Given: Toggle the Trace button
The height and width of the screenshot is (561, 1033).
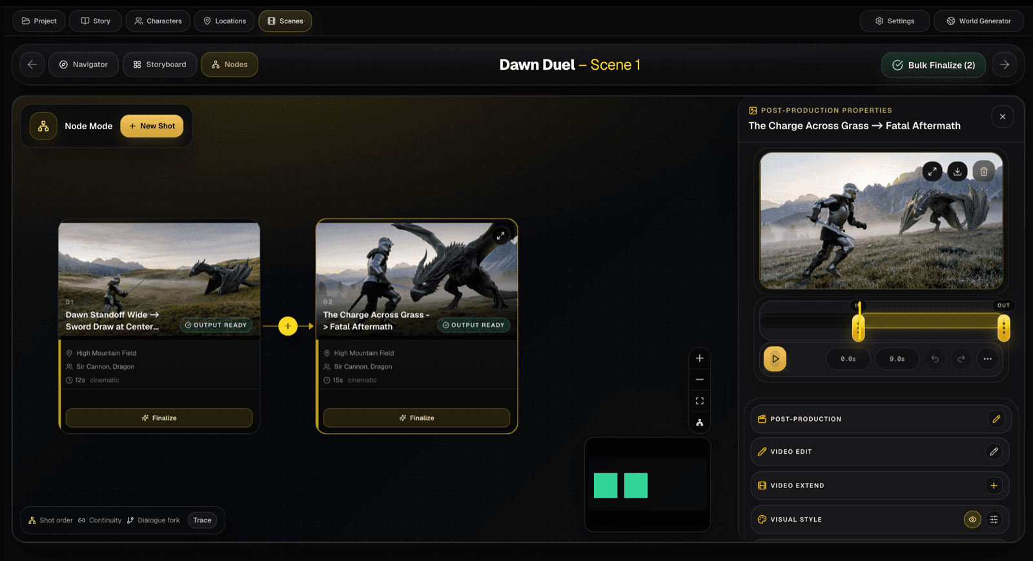Looking at the screenshot, I should click(x=202, y=520).
